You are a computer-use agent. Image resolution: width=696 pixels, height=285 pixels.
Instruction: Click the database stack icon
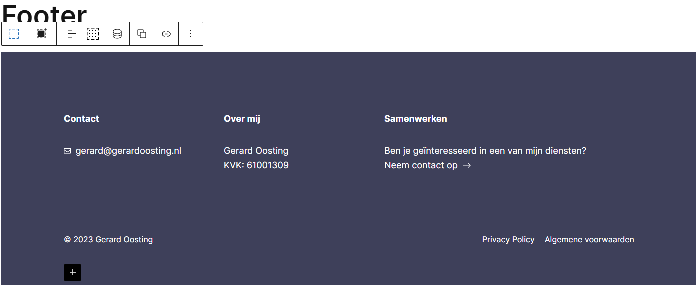tap(117, 34)
